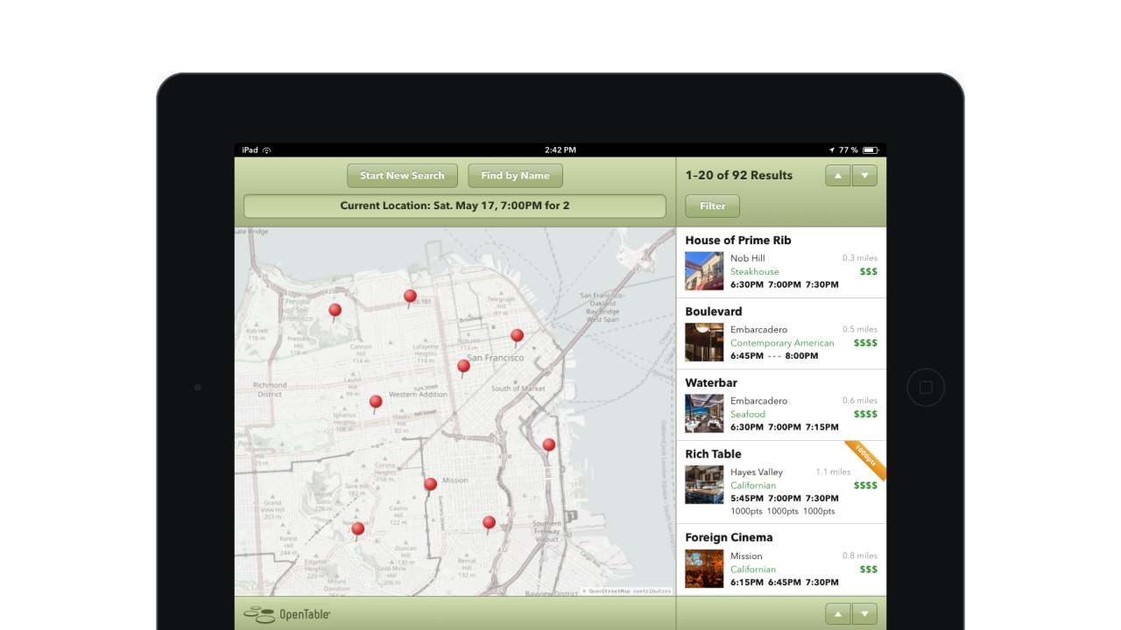This screenshot has width=1121, height=630.
Task: Tap the Start New Search button
Action: click(x=402, y=176)
